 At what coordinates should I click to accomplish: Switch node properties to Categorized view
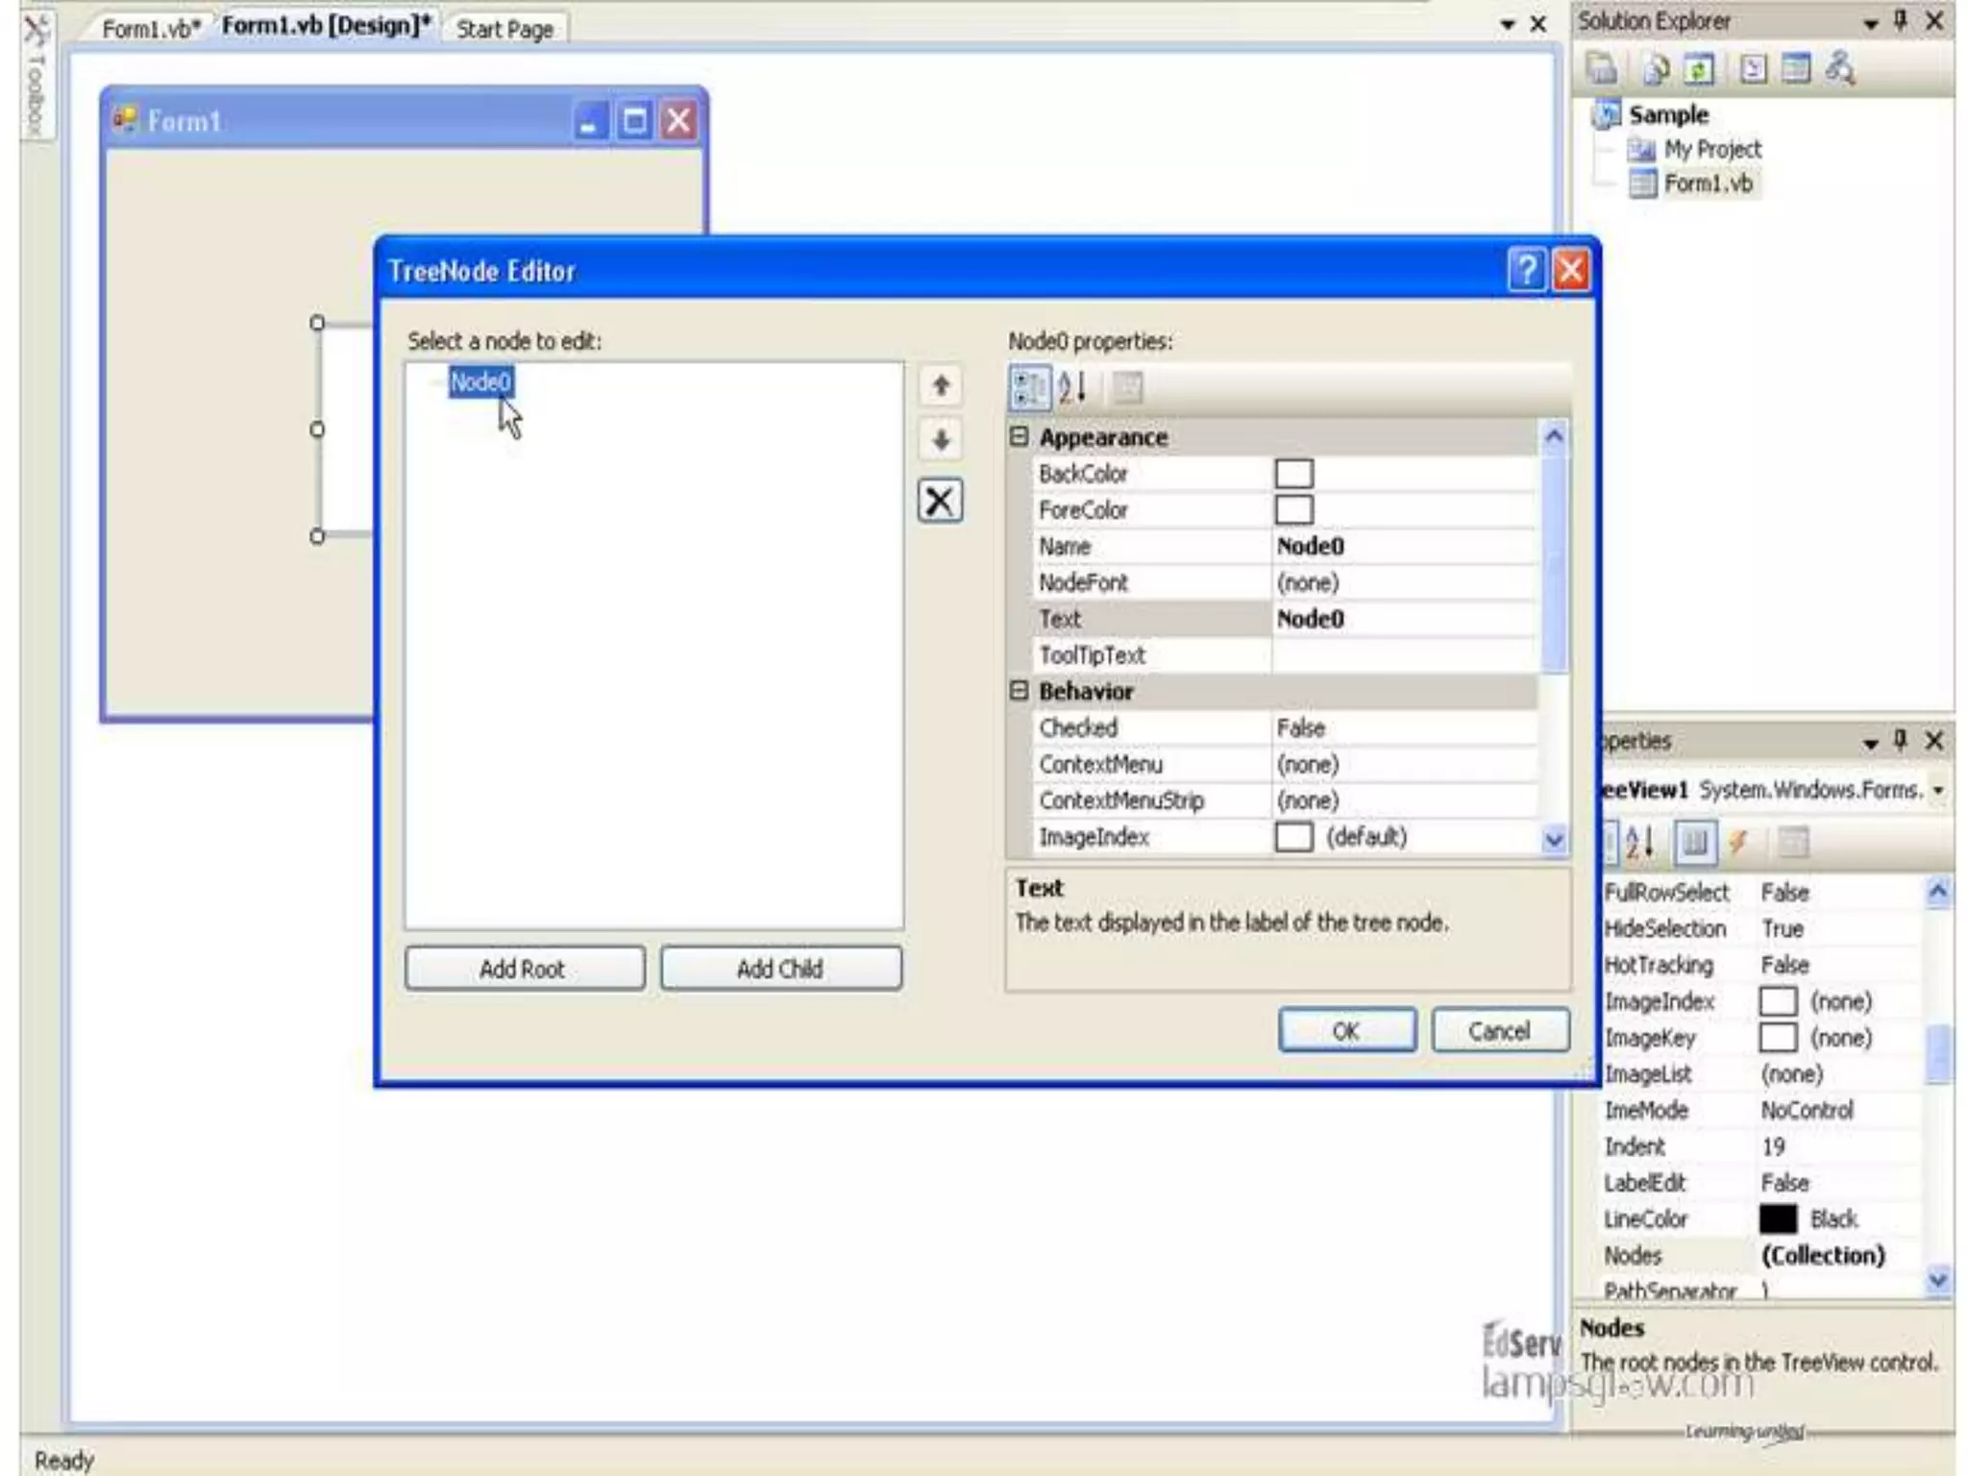click(x=1030, y=388)
